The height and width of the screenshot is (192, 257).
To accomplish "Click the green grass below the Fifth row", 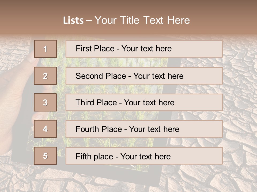I will (x=139, y=168).
